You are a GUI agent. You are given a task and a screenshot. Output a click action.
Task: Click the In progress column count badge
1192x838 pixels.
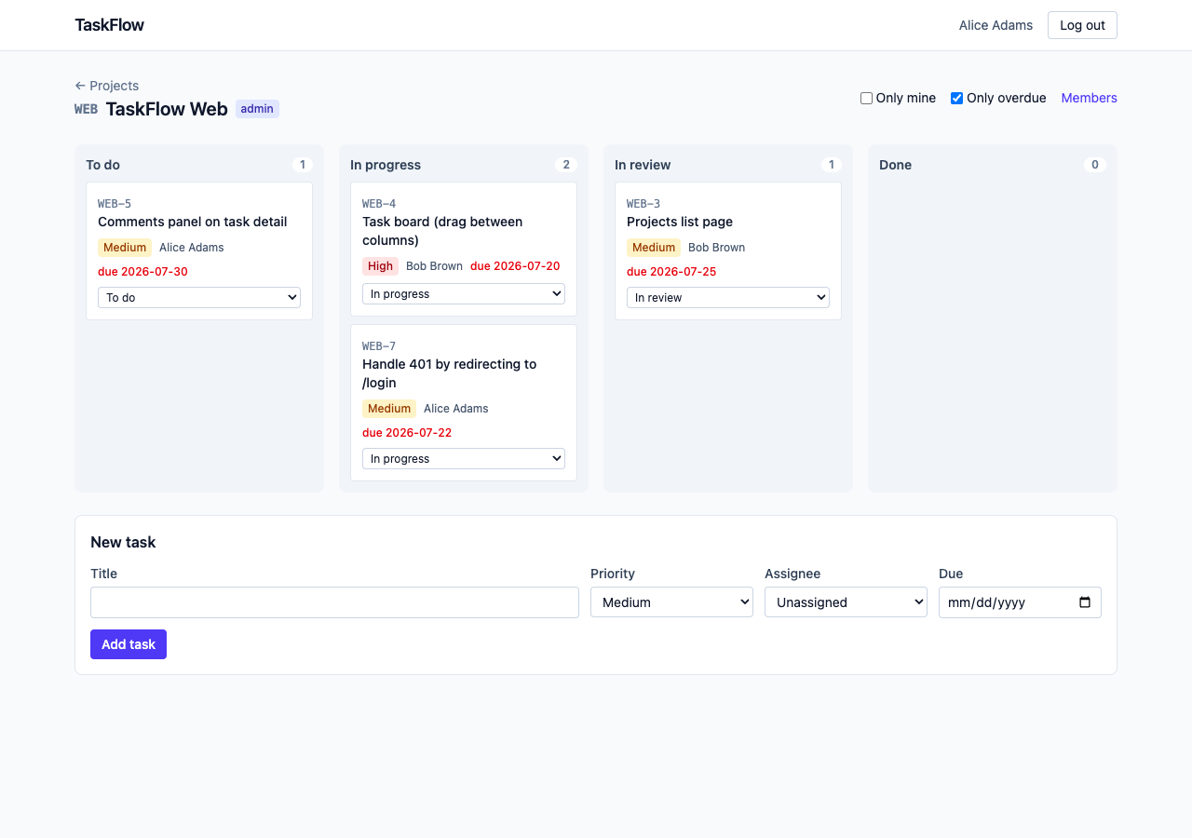(x=566, y=165)
